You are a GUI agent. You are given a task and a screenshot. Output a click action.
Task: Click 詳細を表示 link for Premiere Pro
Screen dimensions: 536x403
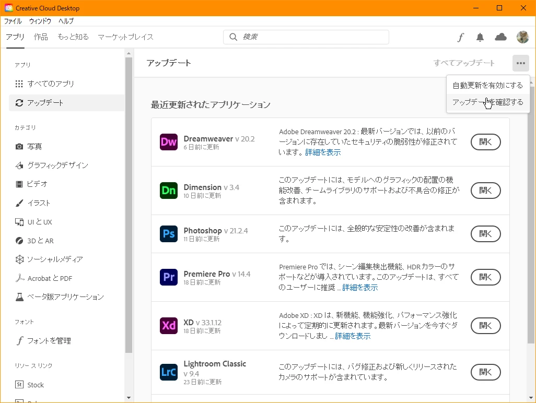360,288
